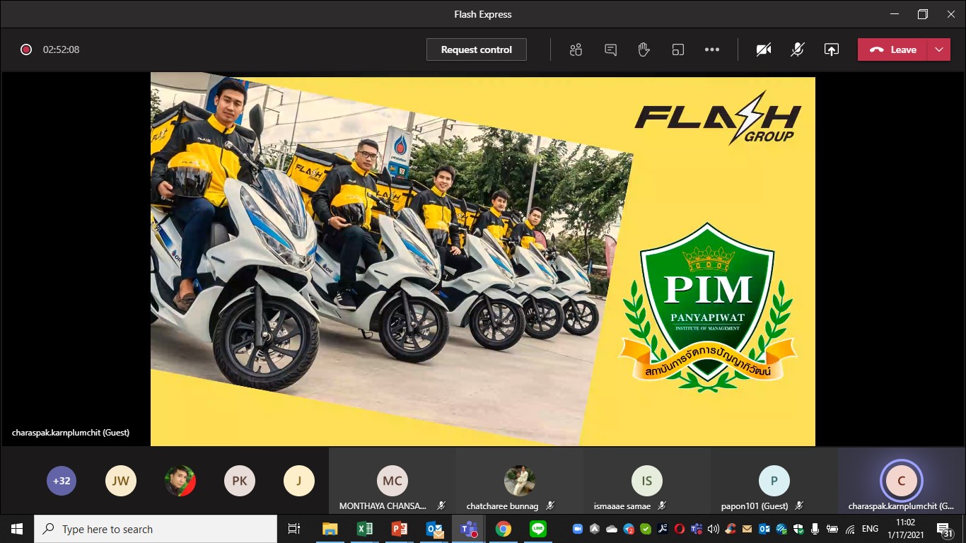
Task: Click the red recording indicator
Action: point(26,49)
